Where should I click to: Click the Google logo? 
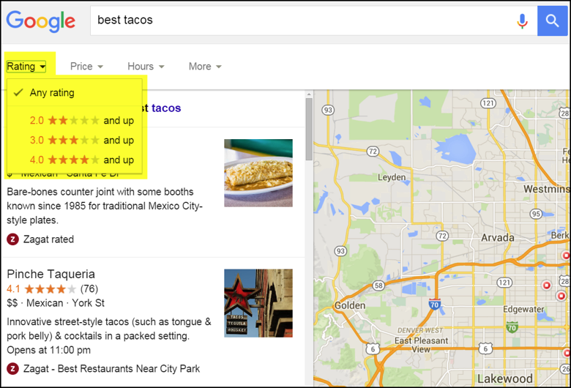pyautogui.click(x=41, y=21)
